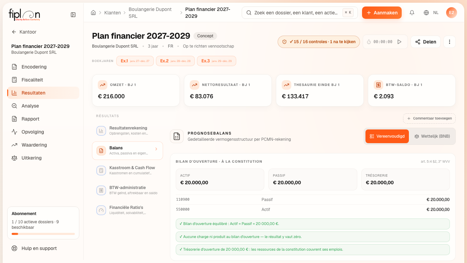This screenshot has height=263, width=467.
Task: Click the Delen share button
Action: coord(426,42)
